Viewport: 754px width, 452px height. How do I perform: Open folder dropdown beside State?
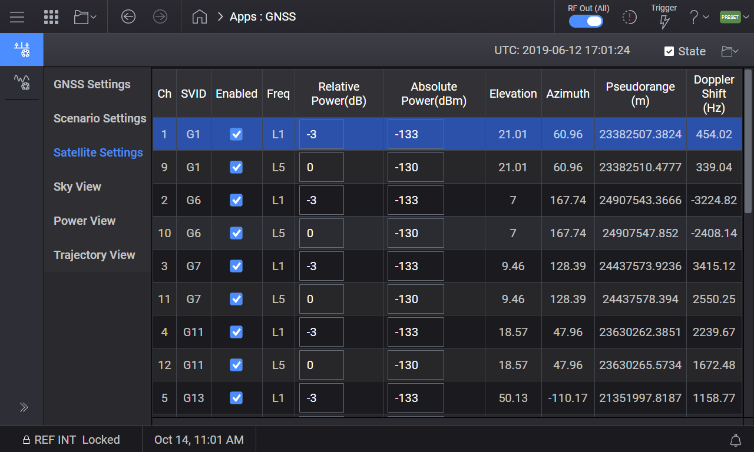[730, 51]
